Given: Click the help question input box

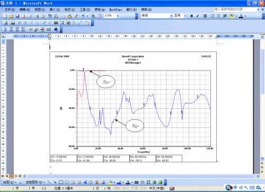Looking at the screenshot, I should tap(235, 10).
